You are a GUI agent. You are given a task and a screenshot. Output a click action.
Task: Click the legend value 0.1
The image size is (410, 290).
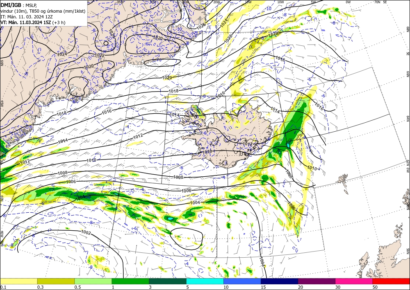coord(2,287)
